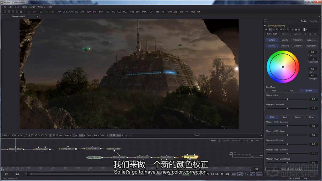Add a Saver via SV toolbar shortcut
This screenshot has height=181, width=322.
pyautogui.click(x=34, y=12)
